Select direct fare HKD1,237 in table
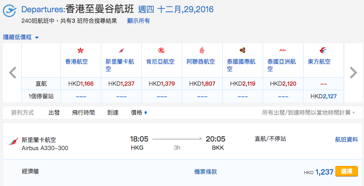364x186 pixels. (121, 84)
